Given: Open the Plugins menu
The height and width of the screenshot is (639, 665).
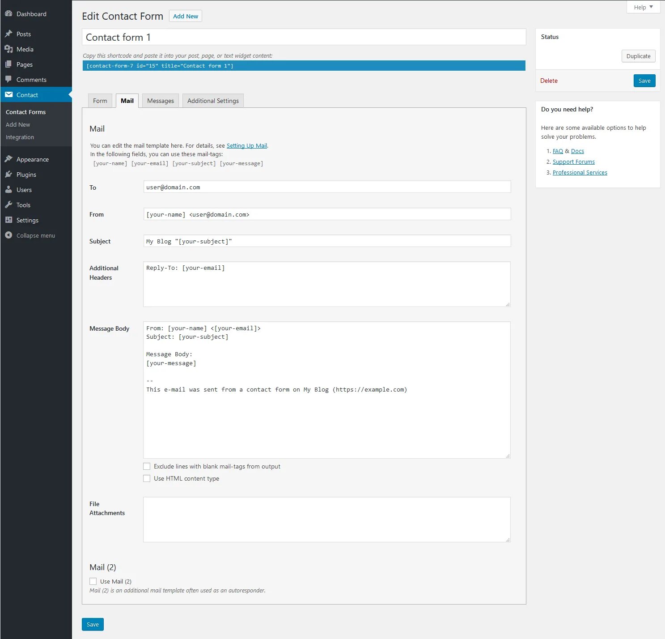Looking at the screenshot, I should (x=36, y=175).
